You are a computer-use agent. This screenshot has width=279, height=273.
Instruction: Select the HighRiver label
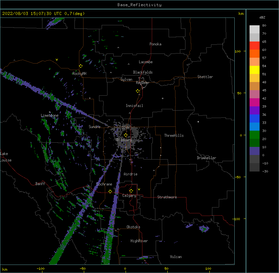click(x=139, y=241)
